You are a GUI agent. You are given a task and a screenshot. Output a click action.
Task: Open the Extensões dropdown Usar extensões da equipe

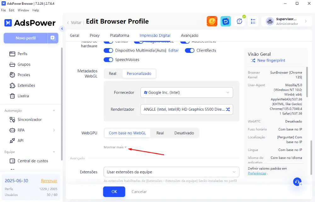pyautogui.click(x=171, y=172)
